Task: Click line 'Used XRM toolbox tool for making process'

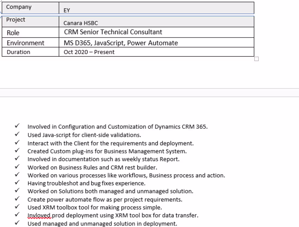Action: pyautogui.click(x=95, y=207)
